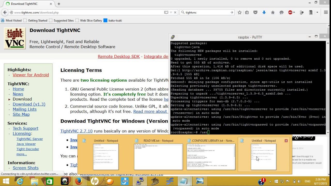Go to Firefox Home icon
Viewport: 331px width, 186px height.
[x=273, y=12]
